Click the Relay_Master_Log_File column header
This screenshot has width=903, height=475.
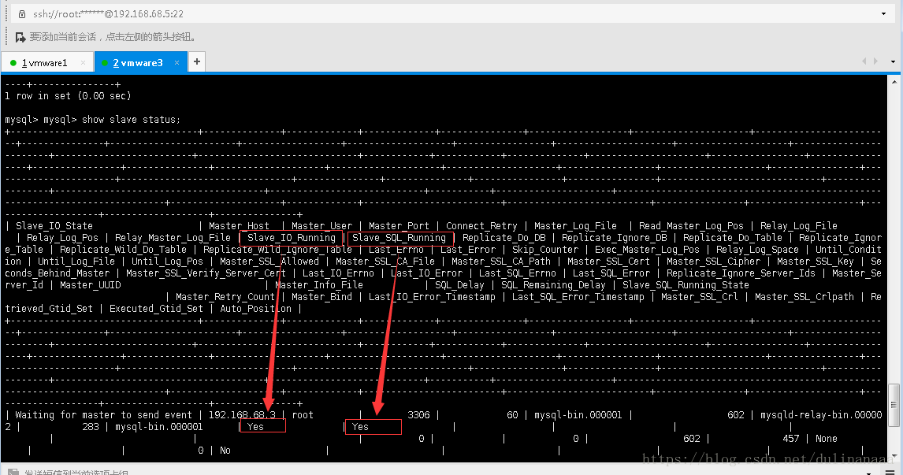(x=173, y=238)
